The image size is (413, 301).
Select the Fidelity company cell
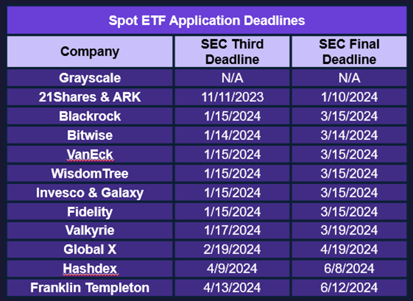[90, 211]
